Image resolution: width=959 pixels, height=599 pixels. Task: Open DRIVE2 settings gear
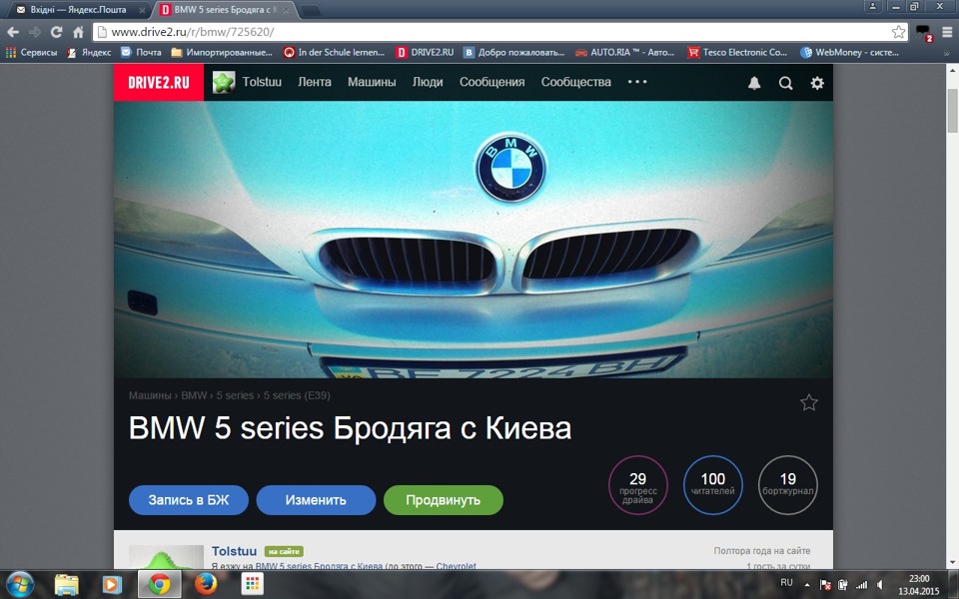(x=817, y=83)
